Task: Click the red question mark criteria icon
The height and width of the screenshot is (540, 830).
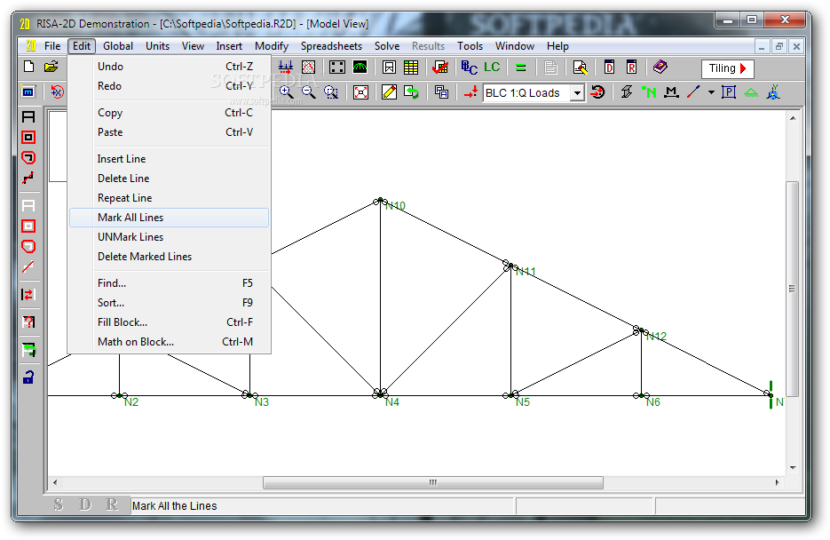Action: pos(28,322)
